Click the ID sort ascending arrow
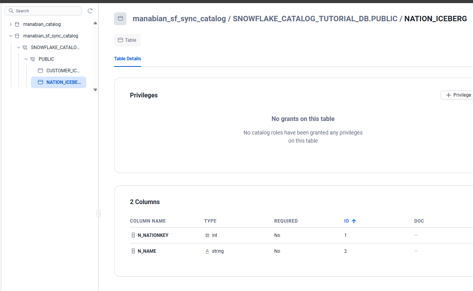The width and height of the screenshot is (473, 291). click(x=354, y=221)
